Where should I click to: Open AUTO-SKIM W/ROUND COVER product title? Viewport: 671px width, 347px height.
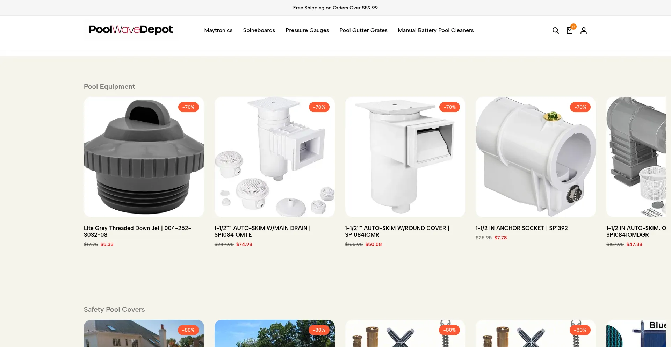(x=397, y=231)
